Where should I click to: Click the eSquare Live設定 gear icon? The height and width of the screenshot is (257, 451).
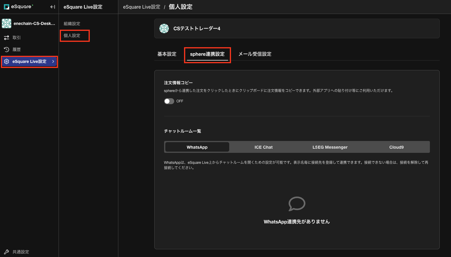pyautogui.click(x=7, y=61)
